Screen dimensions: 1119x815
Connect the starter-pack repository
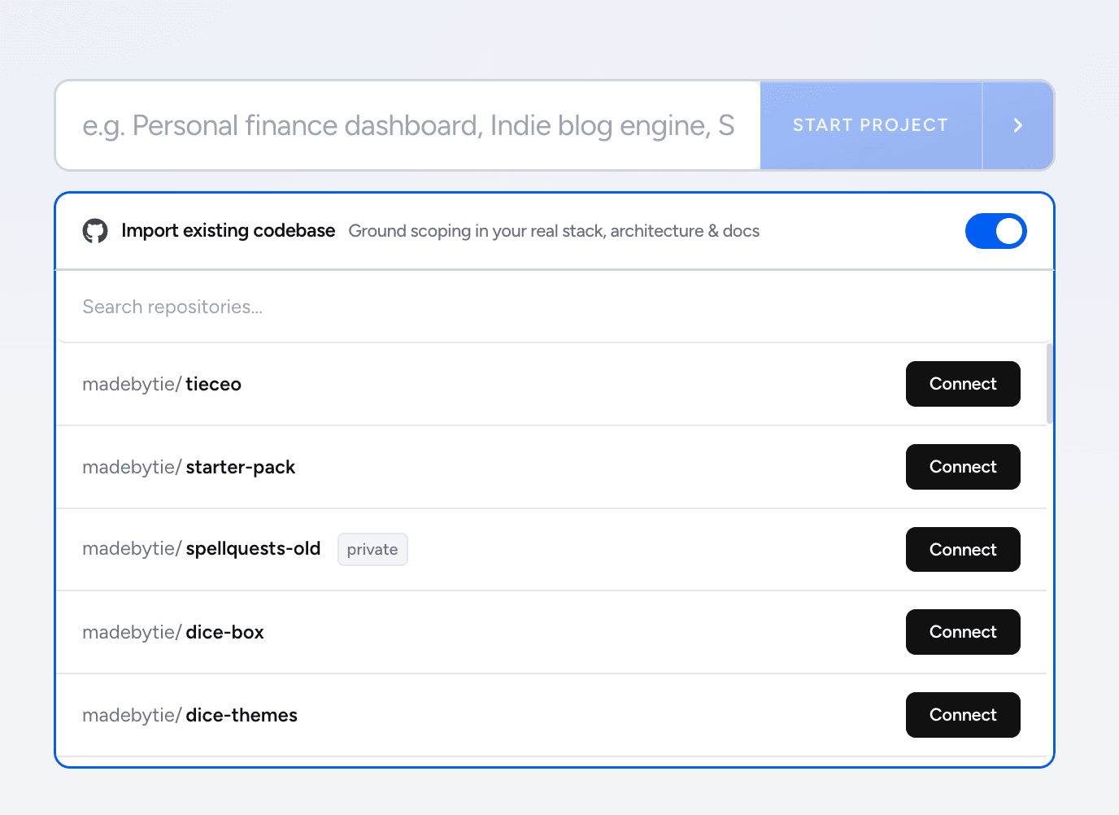pyautogui.click(x=963, y=467)
